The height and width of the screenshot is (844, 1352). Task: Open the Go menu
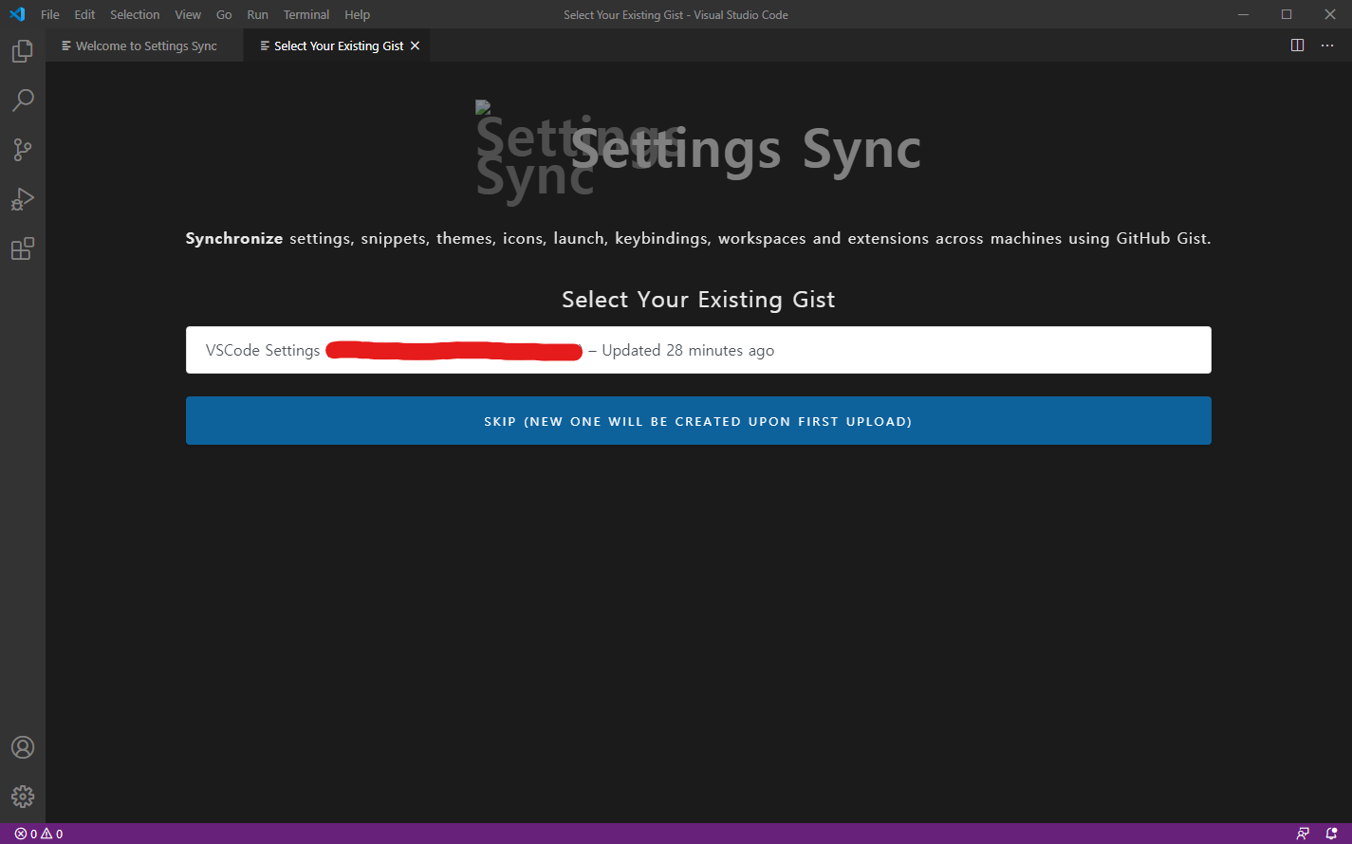pos(224,14)
